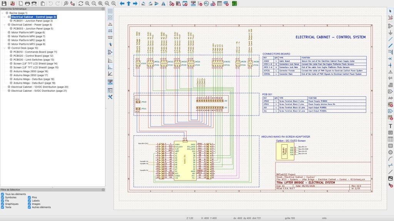
Task: Refresh the schematic view
Action: (81, 3)
